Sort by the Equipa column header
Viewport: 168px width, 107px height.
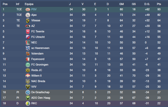click(29, 4)
